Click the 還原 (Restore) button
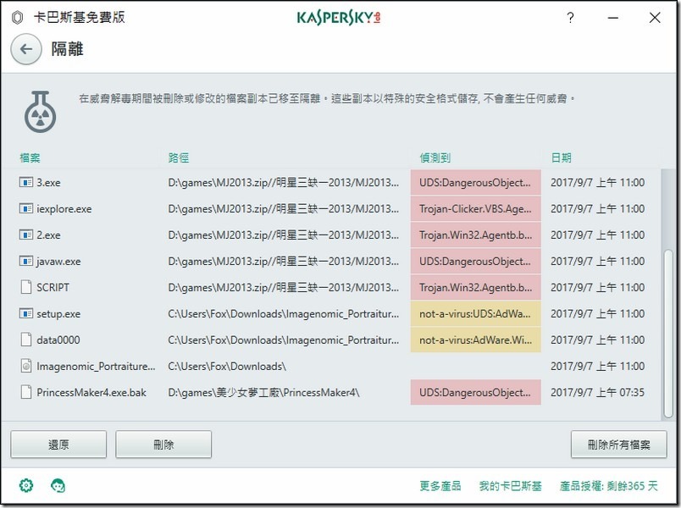The height and width of the screenshot is (508, 681). 58,444
